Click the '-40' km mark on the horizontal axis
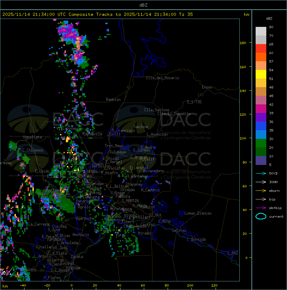The width and height of the screenshot is (287, 290). [23, 286]
